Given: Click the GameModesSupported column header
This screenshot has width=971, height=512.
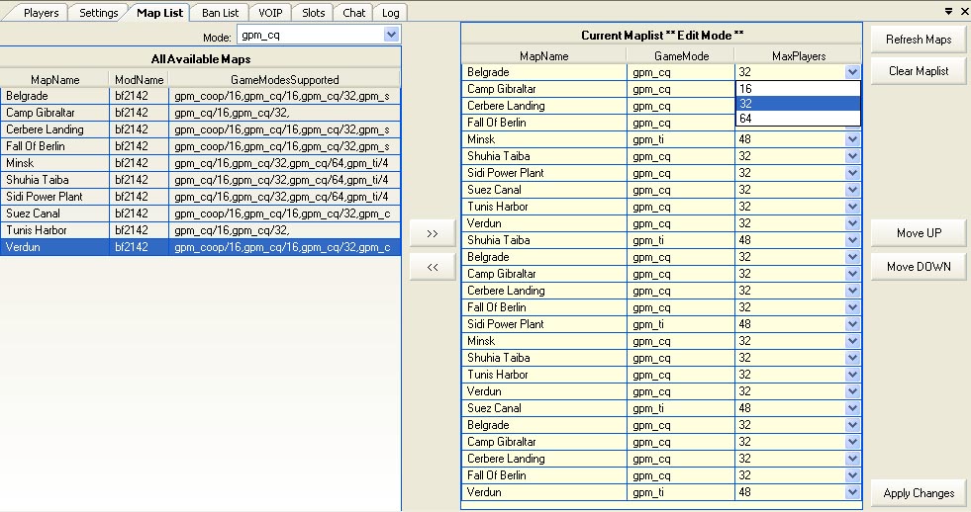Looking at the screenshot, I should pyautogui.click(x=284, y=80).
